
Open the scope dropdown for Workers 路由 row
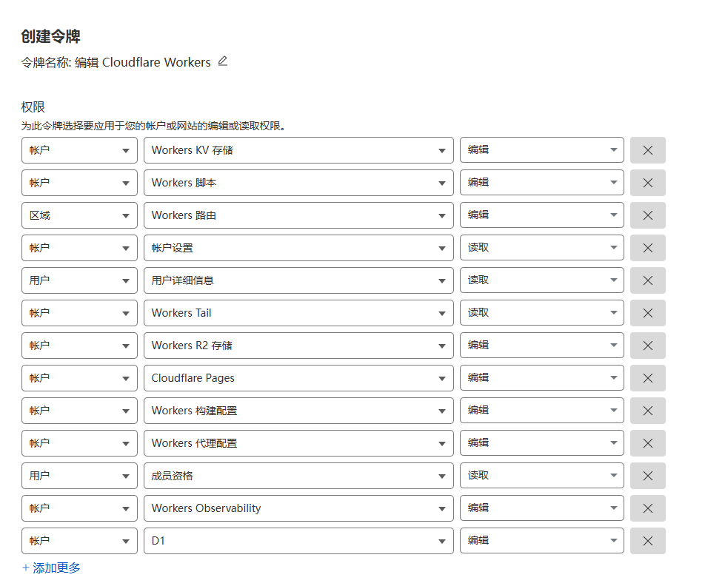[78, 215]
